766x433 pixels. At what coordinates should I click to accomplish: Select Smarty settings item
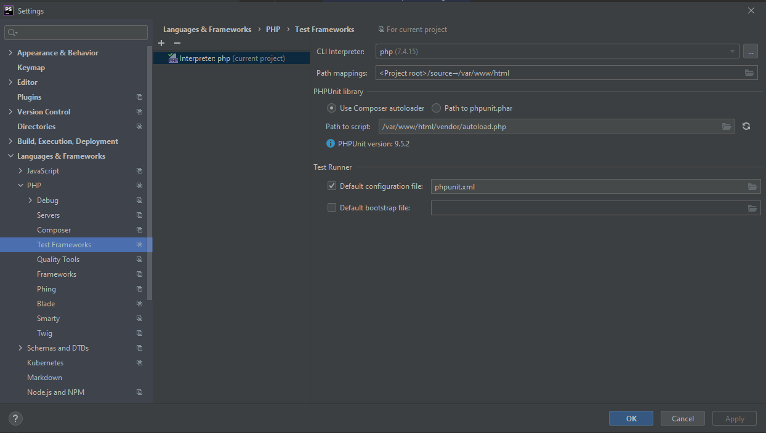pos(48,319)
